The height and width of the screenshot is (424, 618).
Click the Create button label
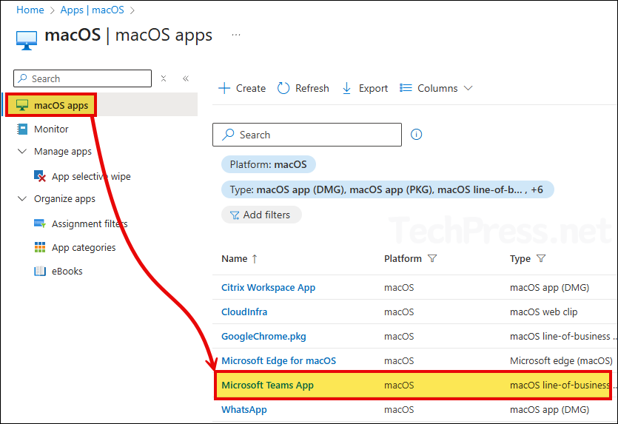pyautogui.click(x=251, y=88)
